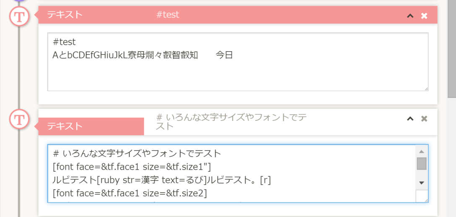The height and width of the screenshot is (217, 456).
Task: Click the resize grip of the #test textarea
Action: [x=426, y=89]
